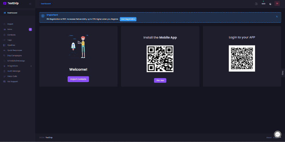Go to Contacts in the sidebar
285x142 pixels.
(11, 35)
